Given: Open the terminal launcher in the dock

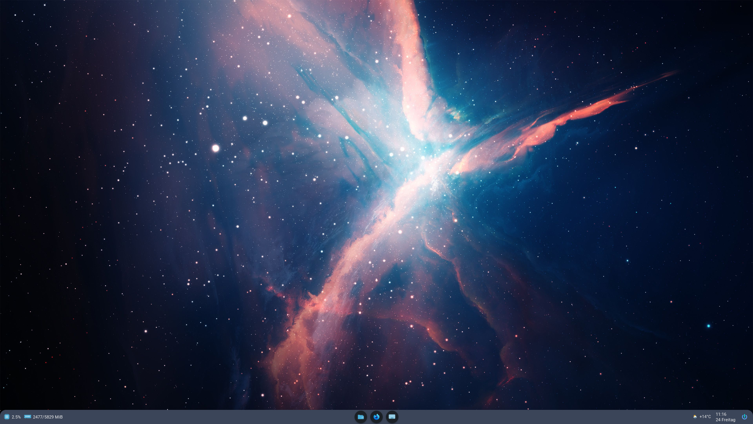Looking at the screenshot, I should [x=392, y=417].
